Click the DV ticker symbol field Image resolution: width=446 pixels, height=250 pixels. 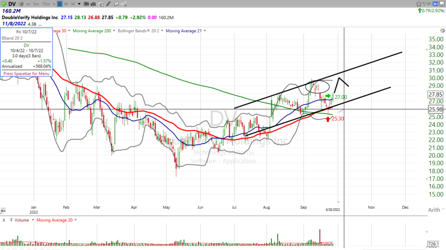(x=12, y=4)
